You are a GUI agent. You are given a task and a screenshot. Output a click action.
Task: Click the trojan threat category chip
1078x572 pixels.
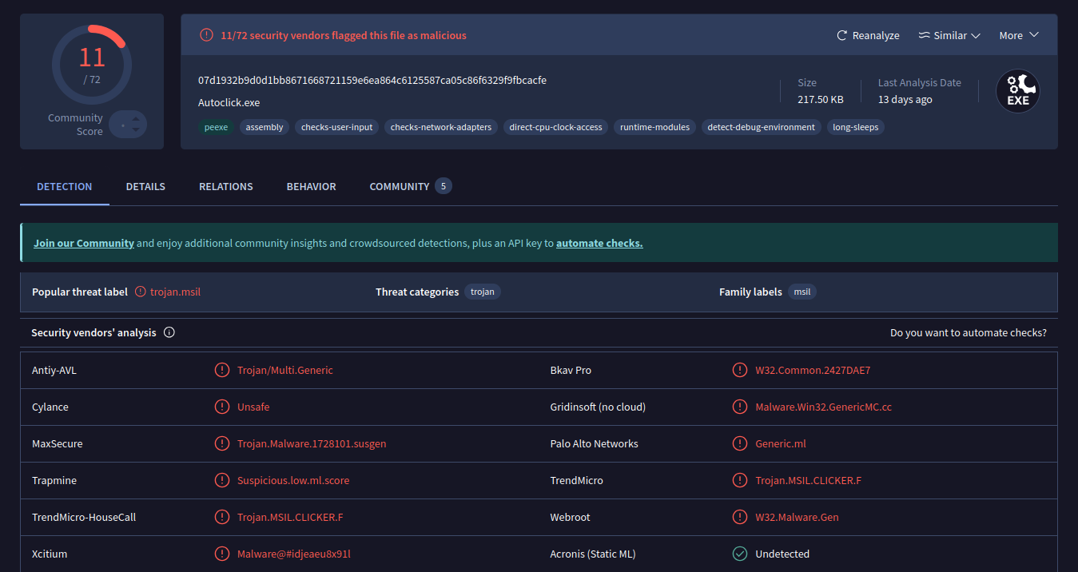click(483, 292)
